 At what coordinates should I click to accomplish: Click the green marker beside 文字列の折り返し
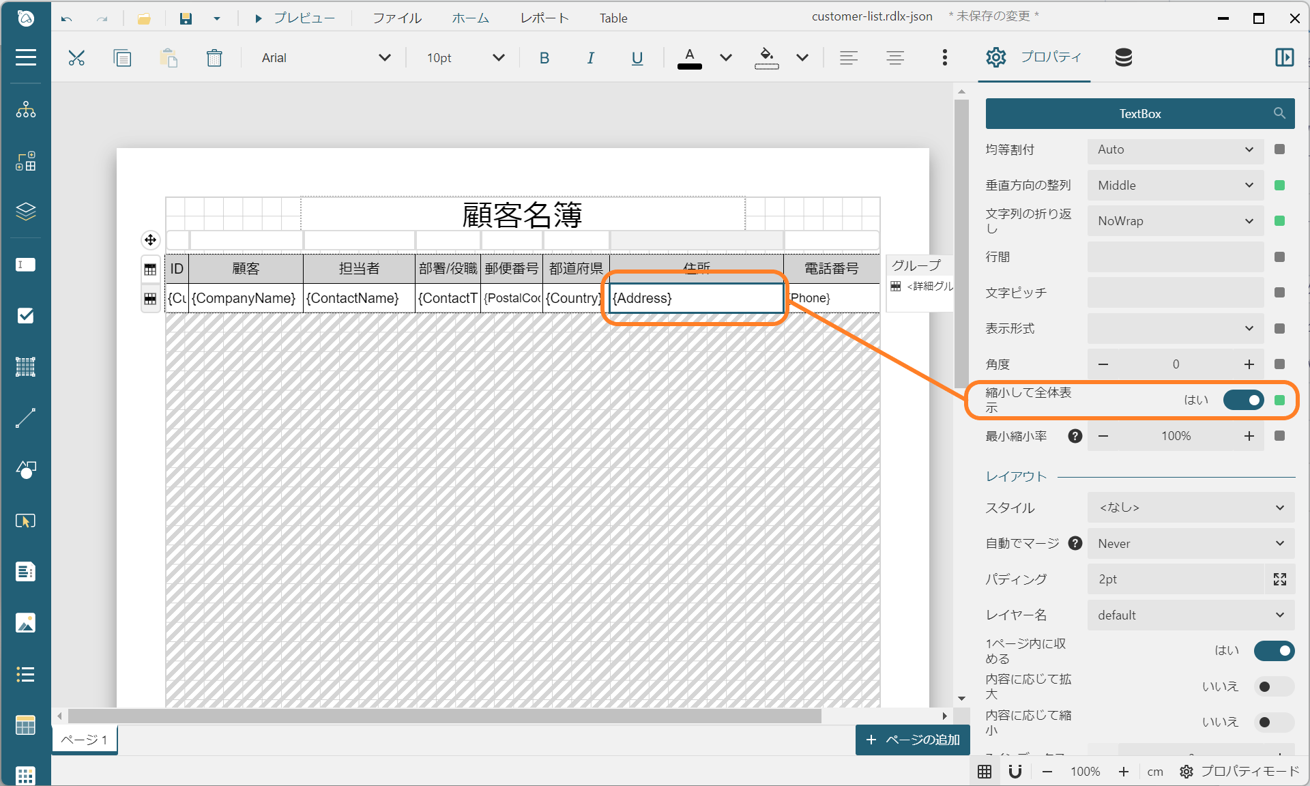(1279, 220)
